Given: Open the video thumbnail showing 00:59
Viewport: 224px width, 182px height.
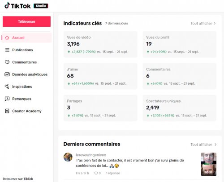Looking at the screenshot, I should coord(209,164).
